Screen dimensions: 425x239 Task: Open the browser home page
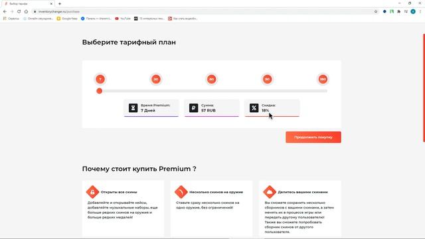coord(26,11)
